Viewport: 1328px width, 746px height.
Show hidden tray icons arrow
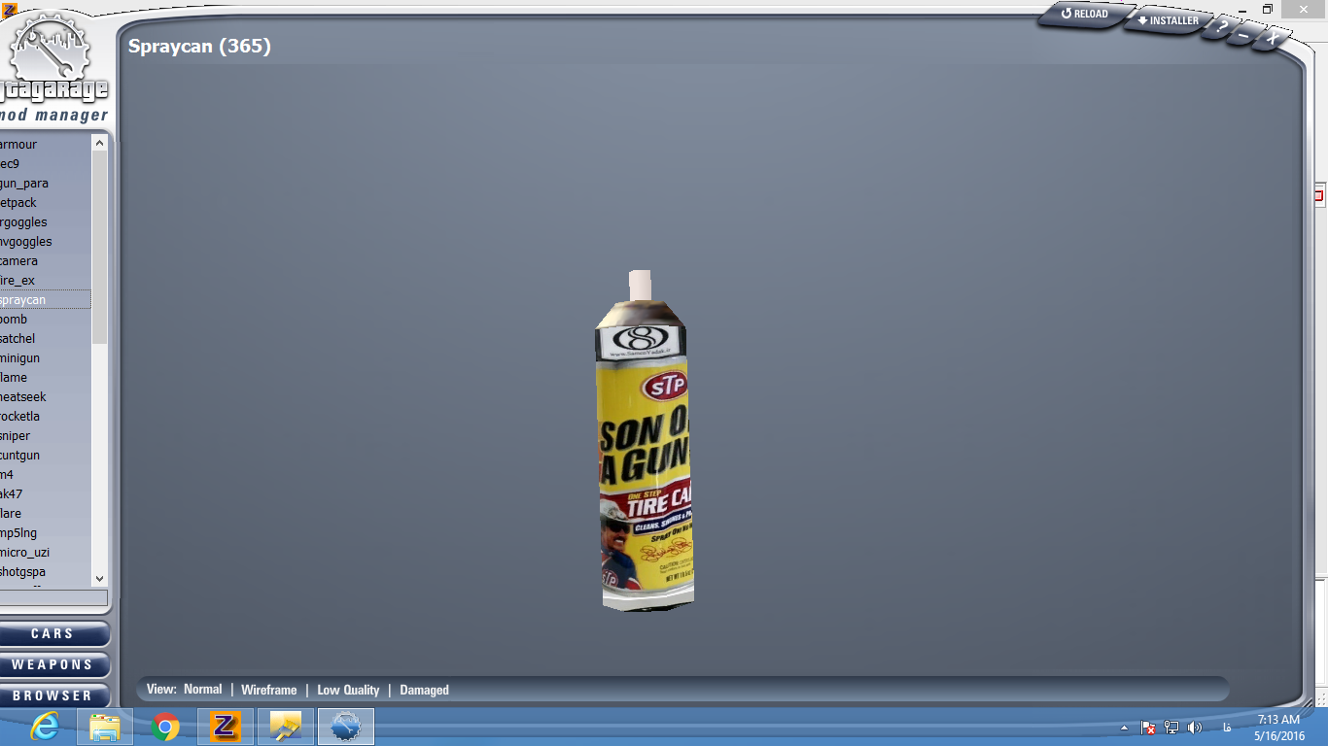coord(1125,728)
